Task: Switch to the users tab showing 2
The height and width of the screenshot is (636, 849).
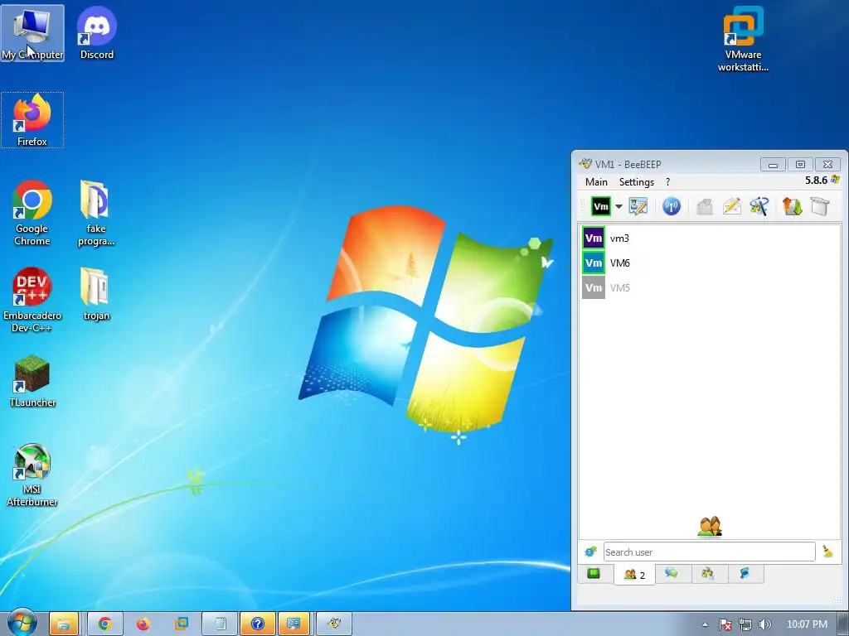Action: (634, 575)
